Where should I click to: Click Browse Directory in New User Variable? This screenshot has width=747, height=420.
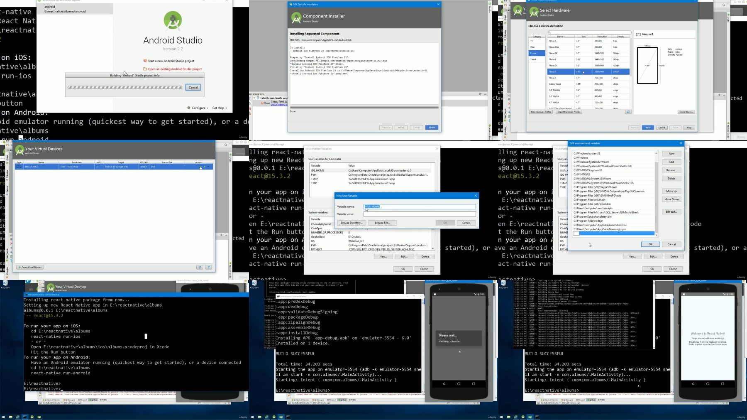coord(352,223)
